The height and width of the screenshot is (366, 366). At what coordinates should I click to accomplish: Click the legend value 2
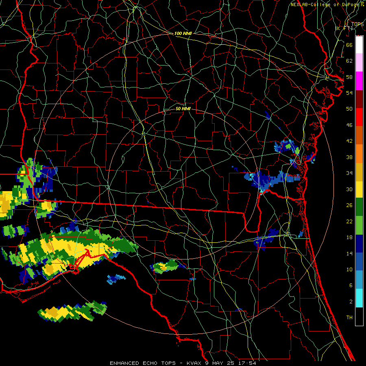(351, 302)
